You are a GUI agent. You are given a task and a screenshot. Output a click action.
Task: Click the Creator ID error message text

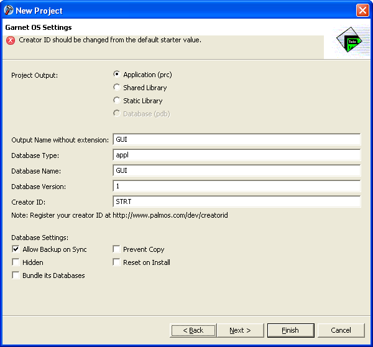tap(110, 40)
